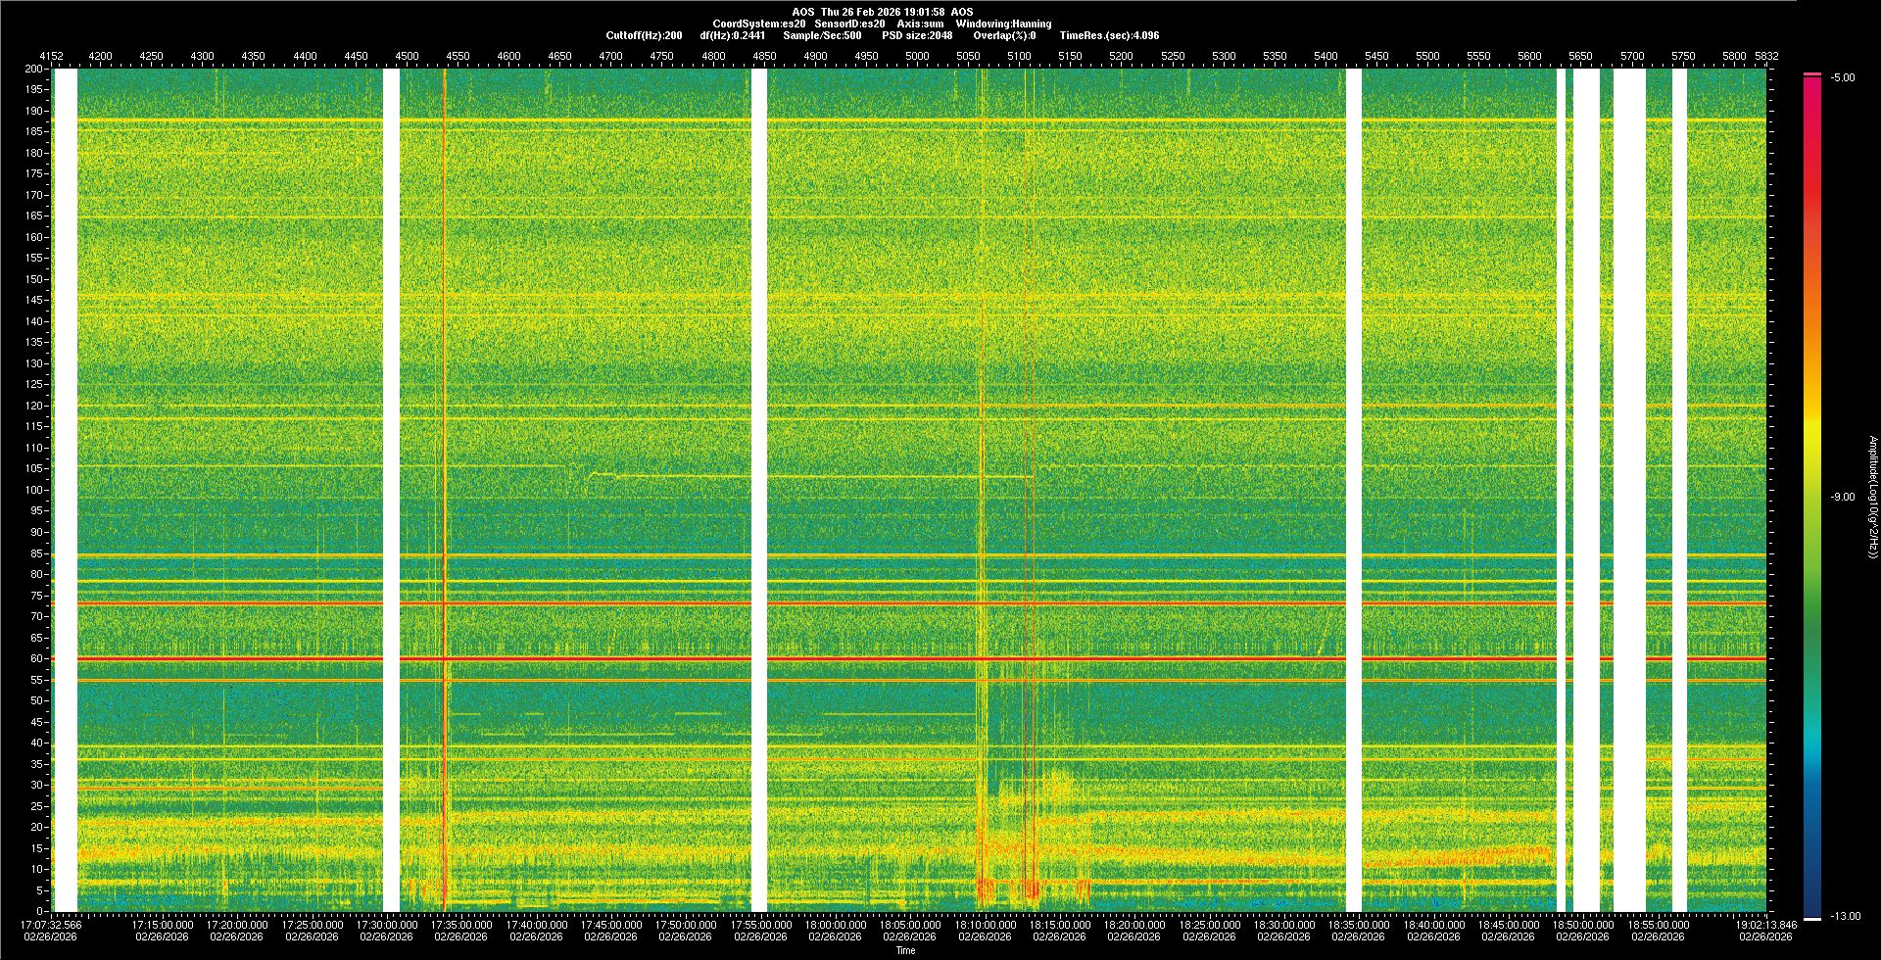Click the white data gap near 17:55:00
The image size is (1881, 960).
(x=758, y=490)
